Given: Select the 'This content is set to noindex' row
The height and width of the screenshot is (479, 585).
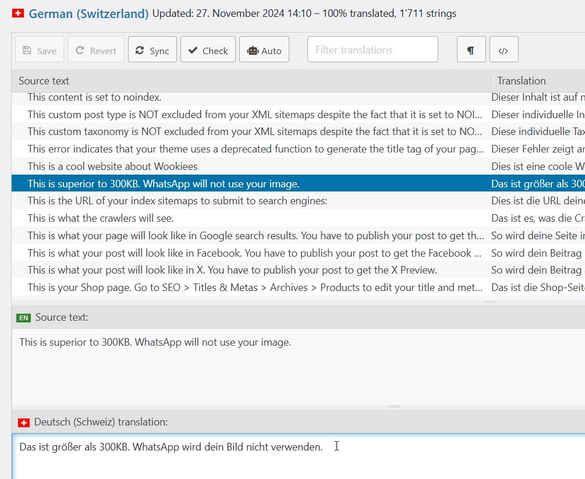Looking at the screenshot, I should point(94,98).
